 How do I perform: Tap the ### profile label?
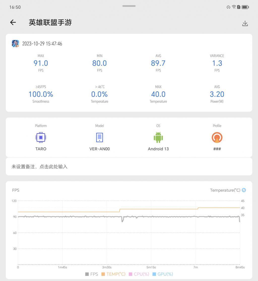pyautogui.click(x=217, y=149)
